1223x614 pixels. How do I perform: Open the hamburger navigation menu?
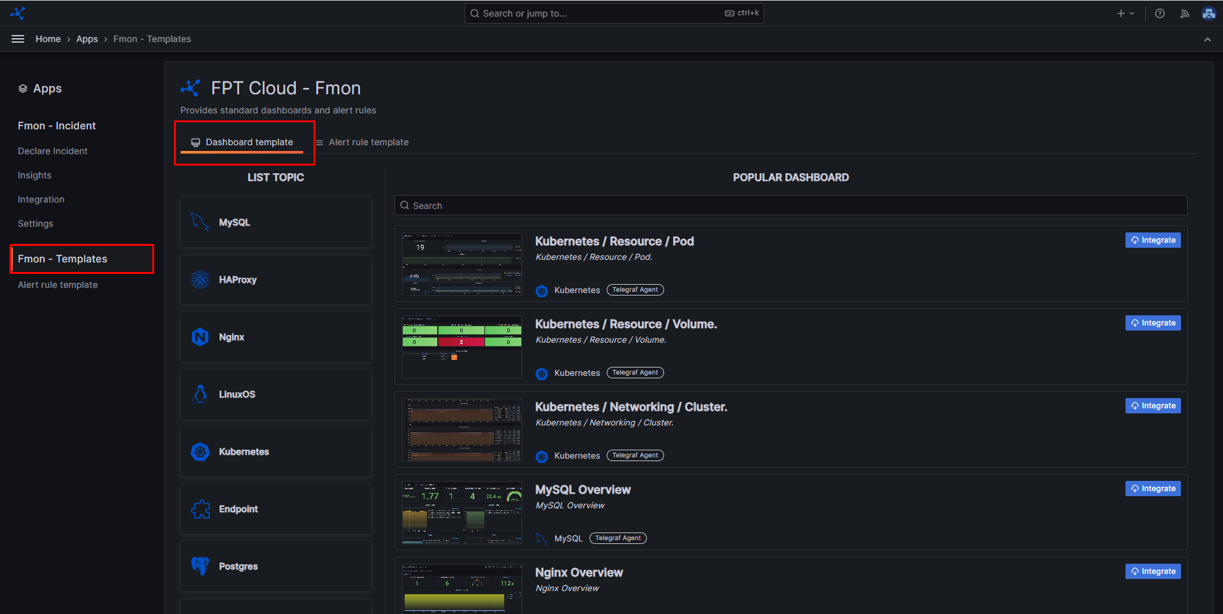click(x=18, y=39)
